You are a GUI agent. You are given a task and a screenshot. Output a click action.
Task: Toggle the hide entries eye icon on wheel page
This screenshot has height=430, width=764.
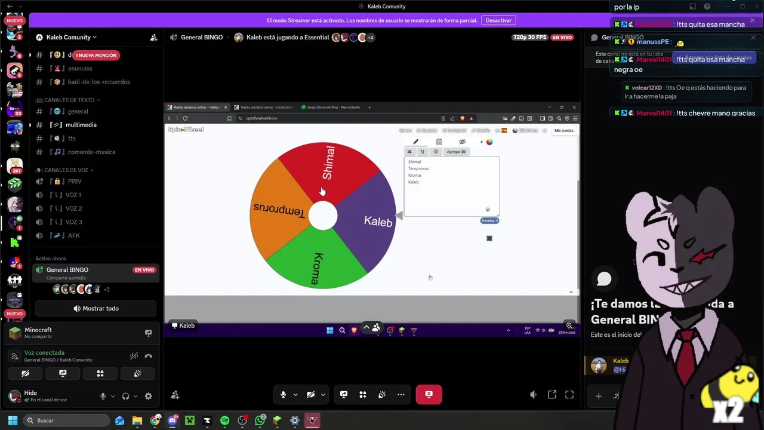(x=462, y=142)
